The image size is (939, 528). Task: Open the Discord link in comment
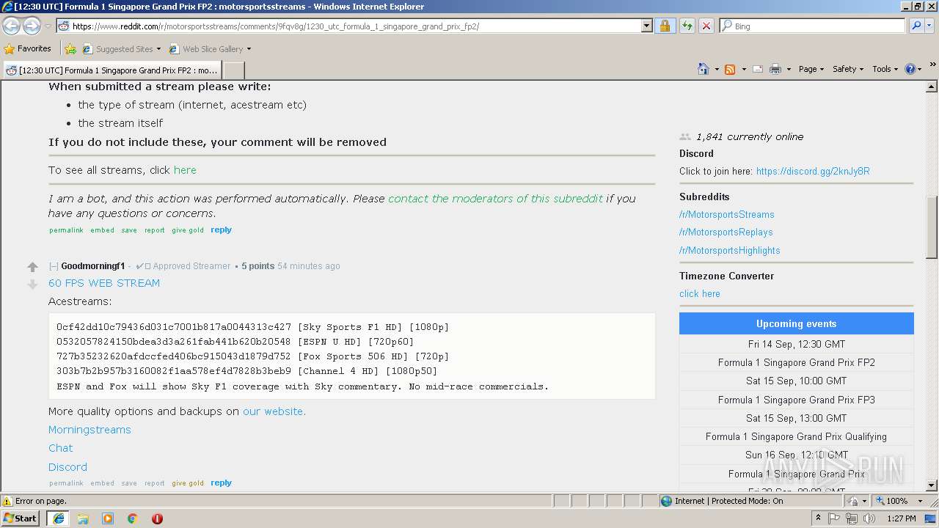67,467
